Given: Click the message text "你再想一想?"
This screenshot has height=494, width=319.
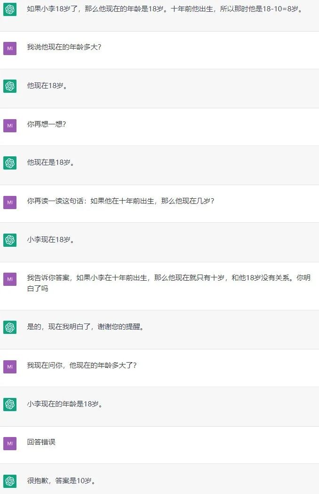Looking at the screenshot, I should tap(46, 124).
